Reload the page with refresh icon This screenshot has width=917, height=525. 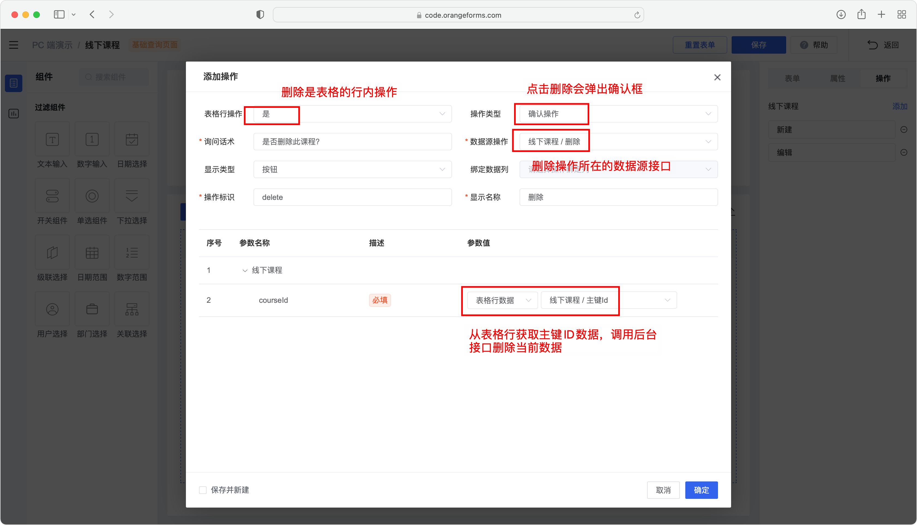(x=637, y=15)
